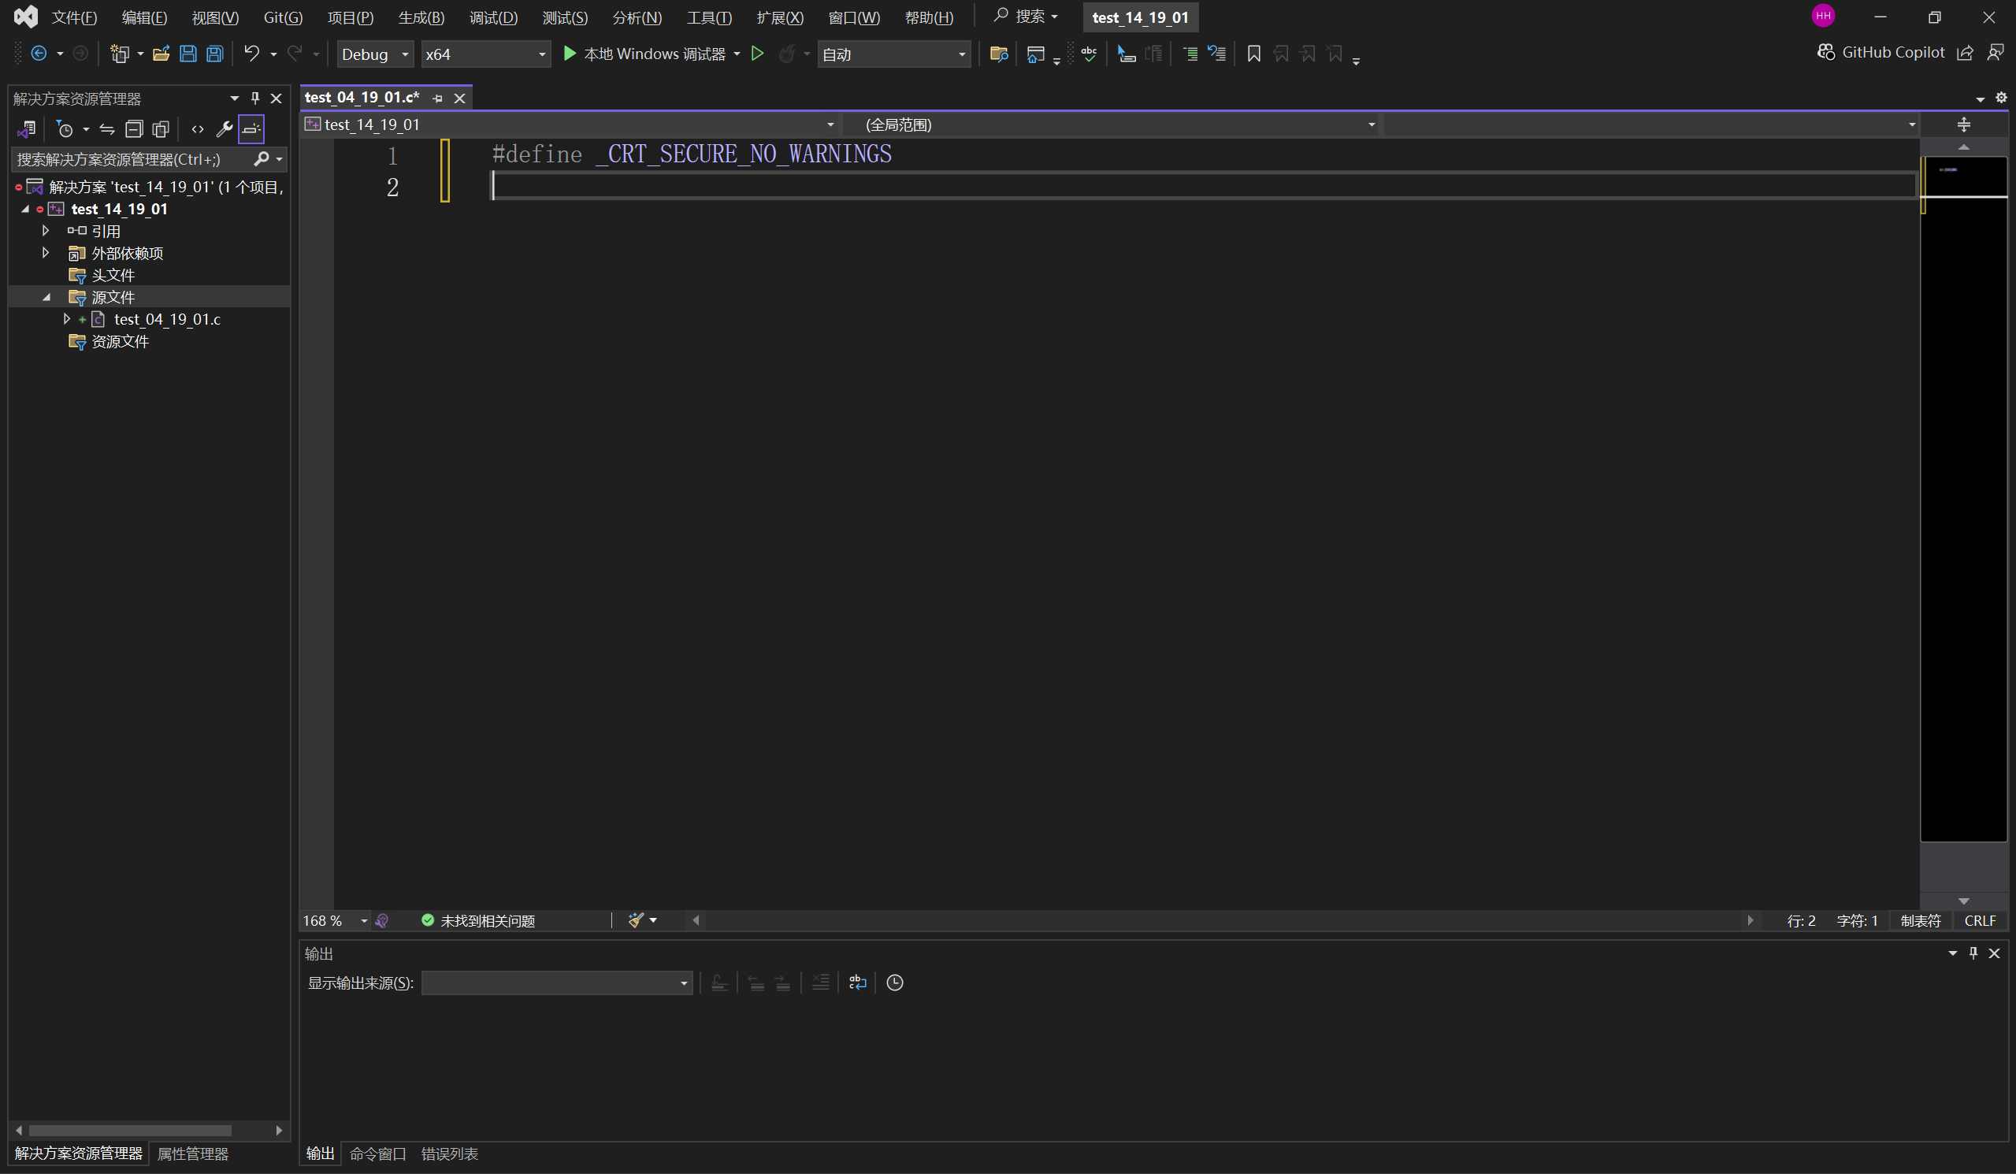Switch to the 错误列表 tab
The image size is (2016, 1174).
coord(450,1154)
